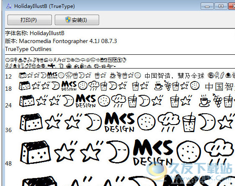Click the shield icon on install button
Screen dimensions: 235x186
click(68, 20)
